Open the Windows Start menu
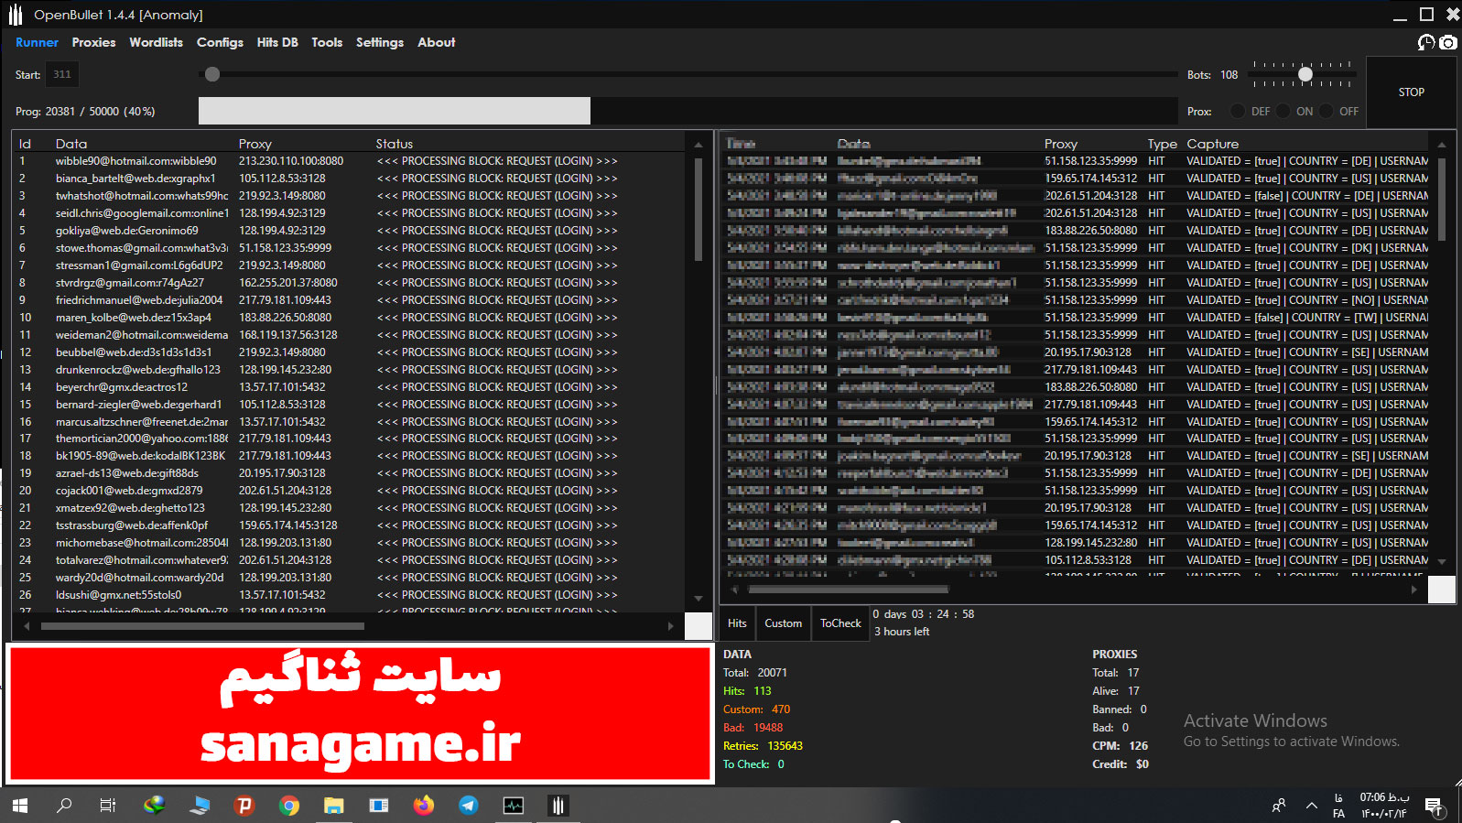 pyautogui.click(x=20, y=806)
